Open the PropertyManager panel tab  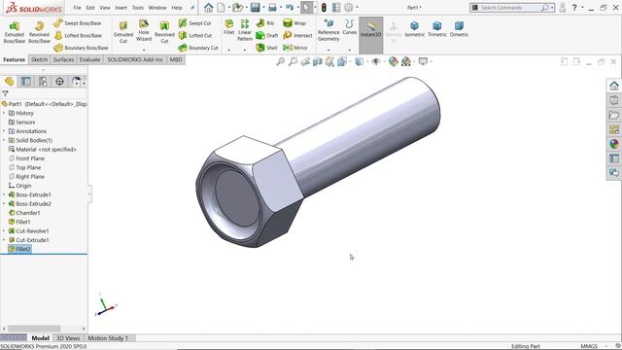pos(26,82)
